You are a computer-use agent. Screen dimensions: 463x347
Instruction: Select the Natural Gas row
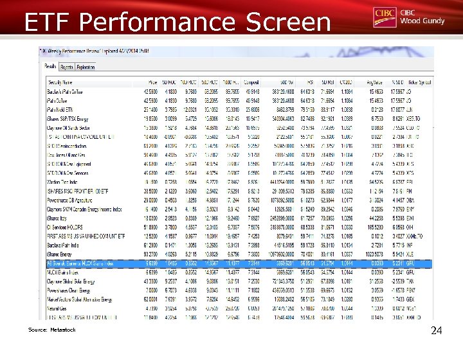[239, 308]
